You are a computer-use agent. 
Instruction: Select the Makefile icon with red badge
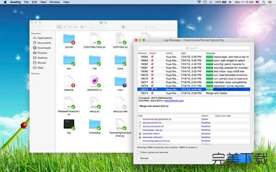tap(69, 82)
